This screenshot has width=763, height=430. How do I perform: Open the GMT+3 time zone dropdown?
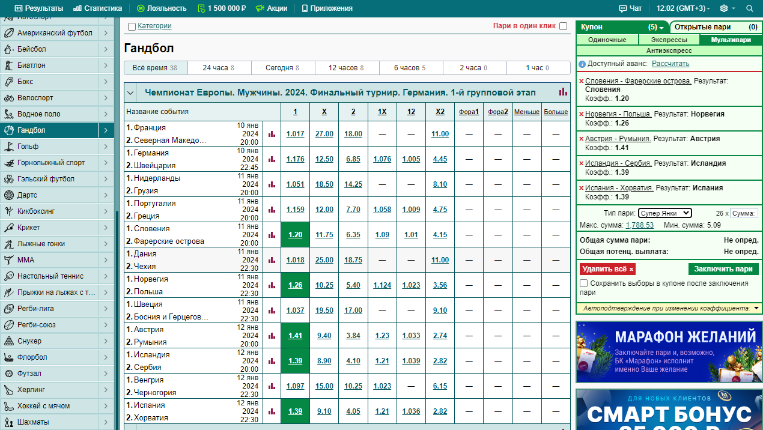click(x=683, y=8)
